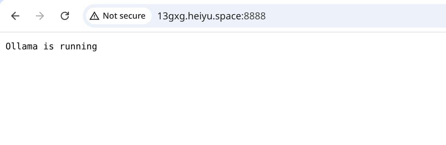Click the forward navigation arrow
446x145 pixels.
(x=40, y=16)
